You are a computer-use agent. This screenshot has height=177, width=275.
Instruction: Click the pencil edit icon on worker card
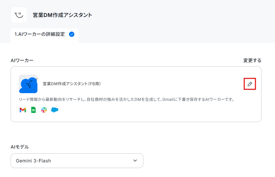(x=250, y=84)
